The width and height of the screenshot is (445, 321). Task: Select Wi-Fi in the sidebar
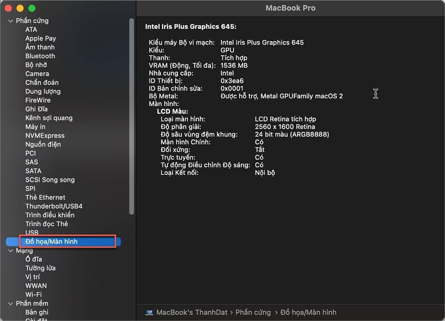point(33,295)
